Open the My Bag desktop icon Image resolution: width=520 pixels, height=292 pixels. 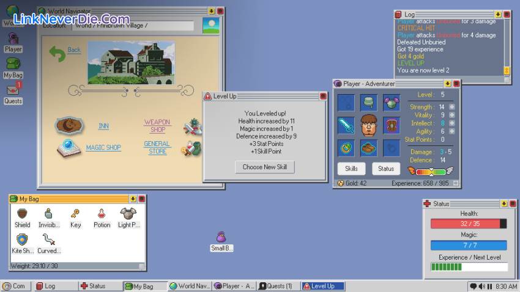pos(13,68)
